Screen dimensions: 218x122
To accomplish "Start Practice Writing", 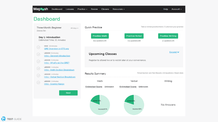I will [x=168, y=36].
